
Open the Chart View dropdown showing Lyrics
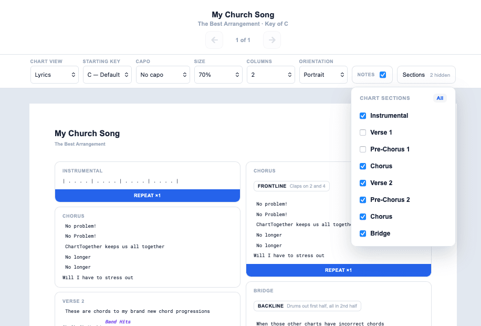click(55, 75)
